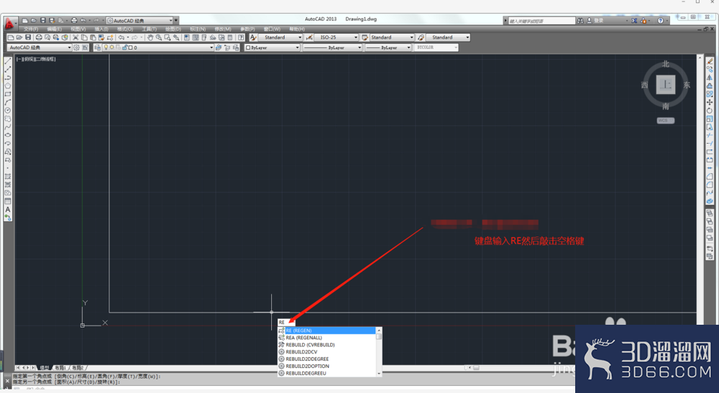The width and height of the screenshot is (719, 393).
Task: Click the Pan hand icon
Action: [150, 37]
